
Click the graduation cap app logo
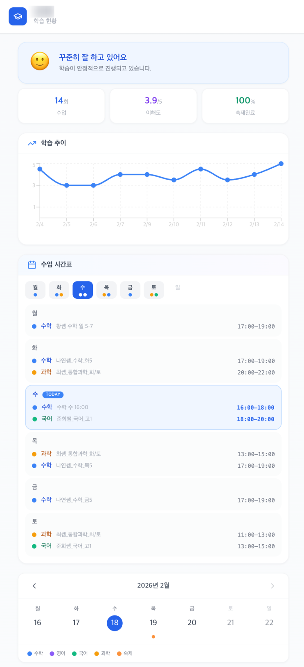18,16
